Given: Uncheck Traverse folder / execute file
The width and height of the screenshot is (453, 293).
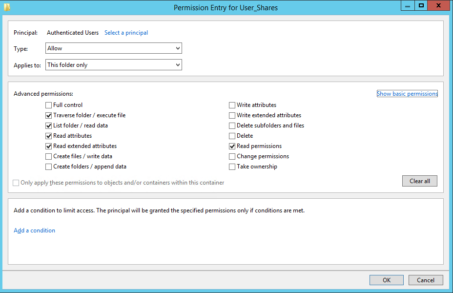Looking at the screenshot, I should (48, 116).
